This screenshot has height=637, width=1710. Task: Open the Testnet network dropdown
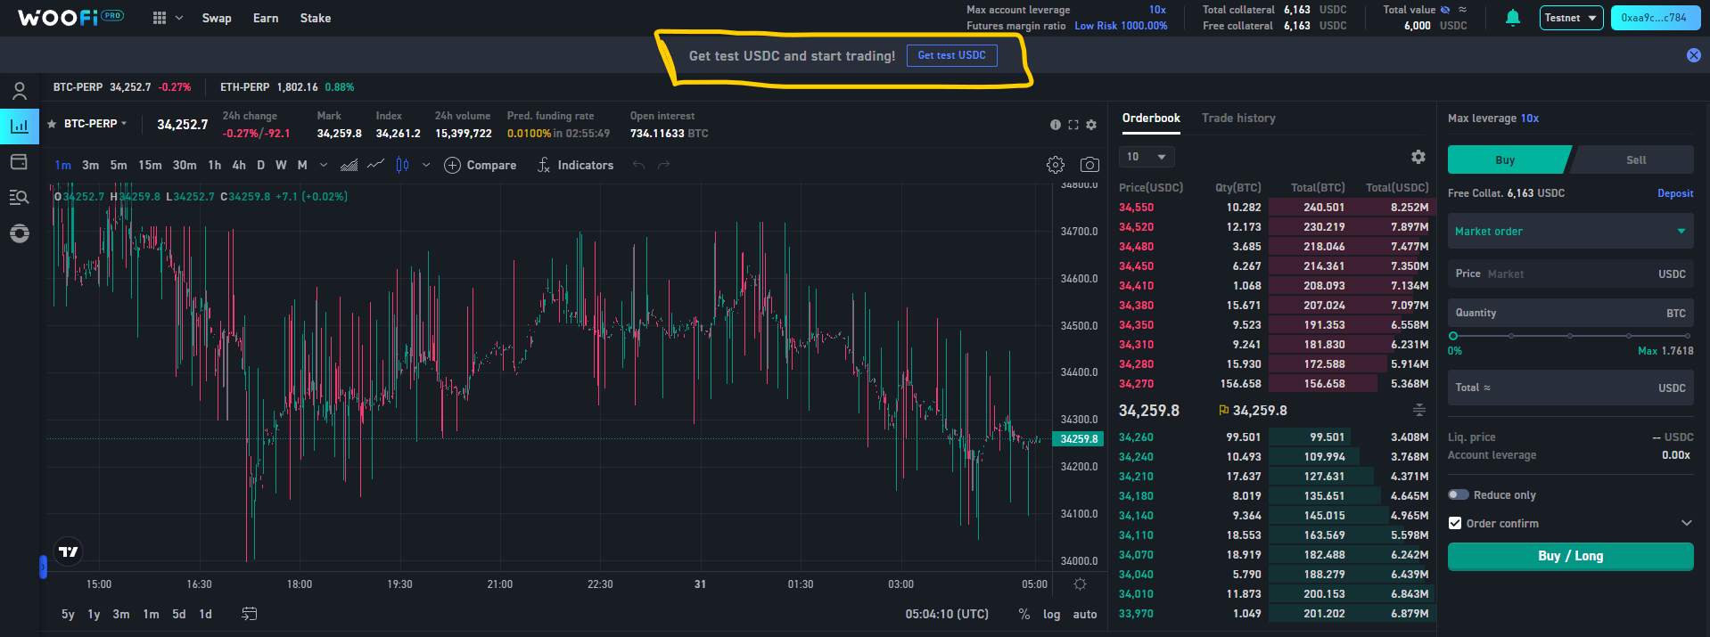coord(1570,18)
